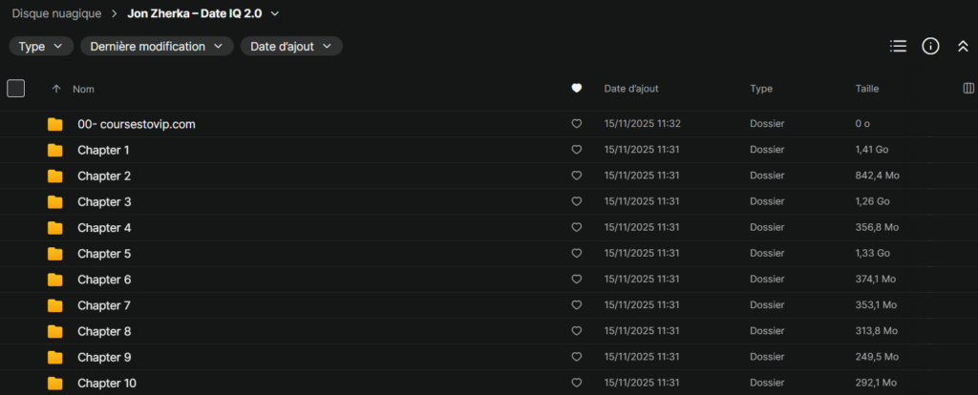The height and width of the screenshot is (395, 978).
Task: Collapse header with double chevron icon
Action: click(963, 46)
